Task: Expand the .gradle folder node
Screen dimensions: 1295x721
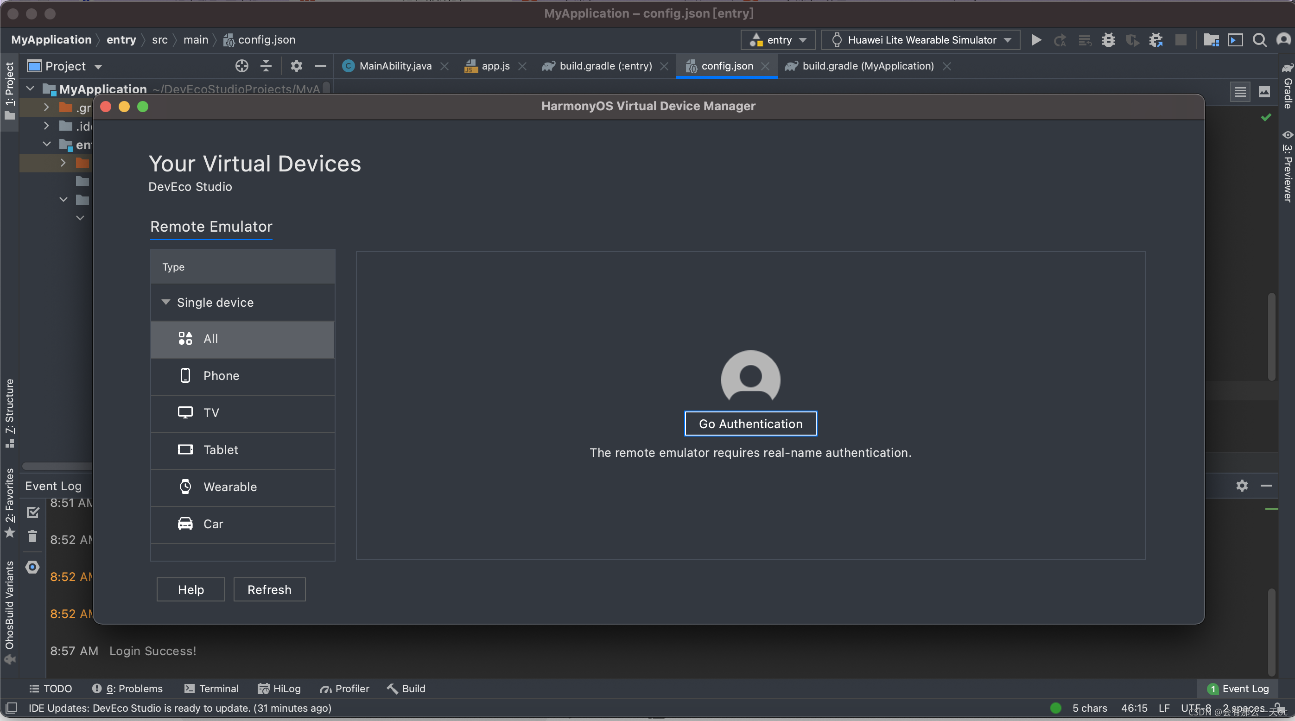Action: pos(46,107)
